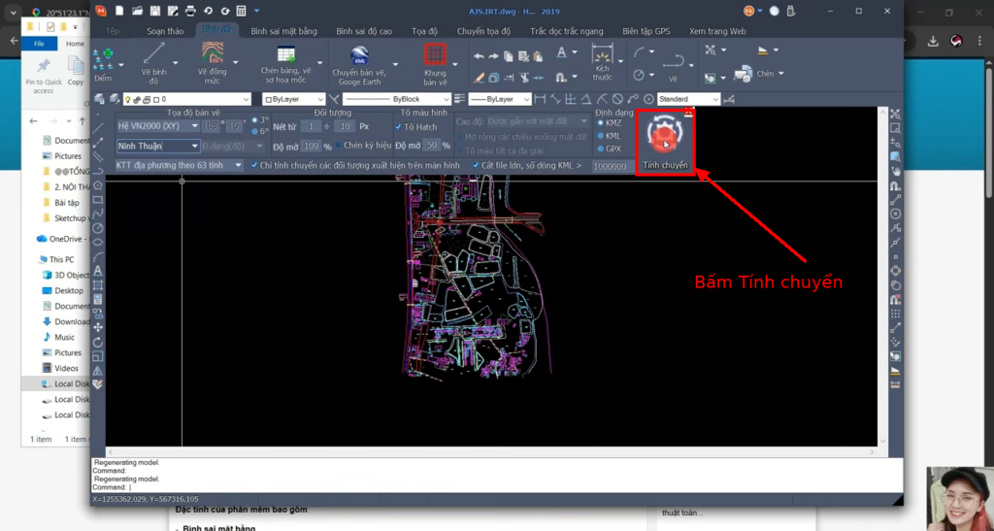Click the arc drawing tool in ribbon

coord(639,52)
